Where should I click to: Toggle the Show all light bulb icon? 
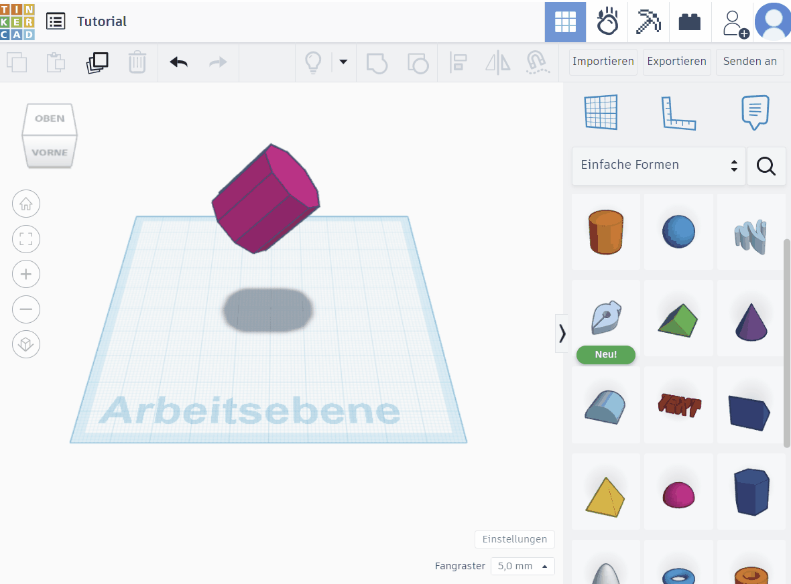click(x=313, y=62)
